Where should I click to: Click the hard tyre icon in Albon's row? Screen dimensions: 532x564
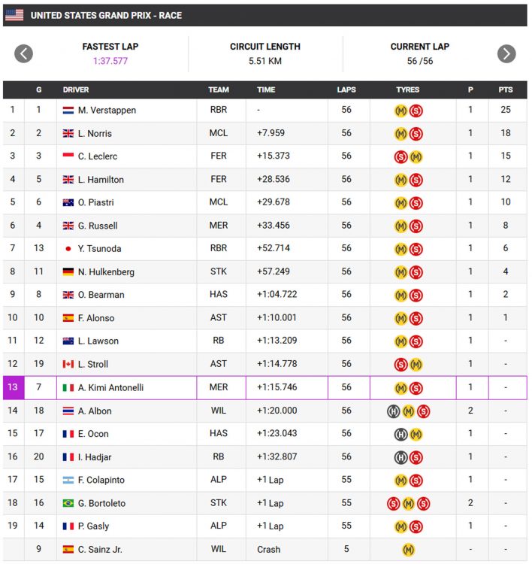tap(393, 411)
